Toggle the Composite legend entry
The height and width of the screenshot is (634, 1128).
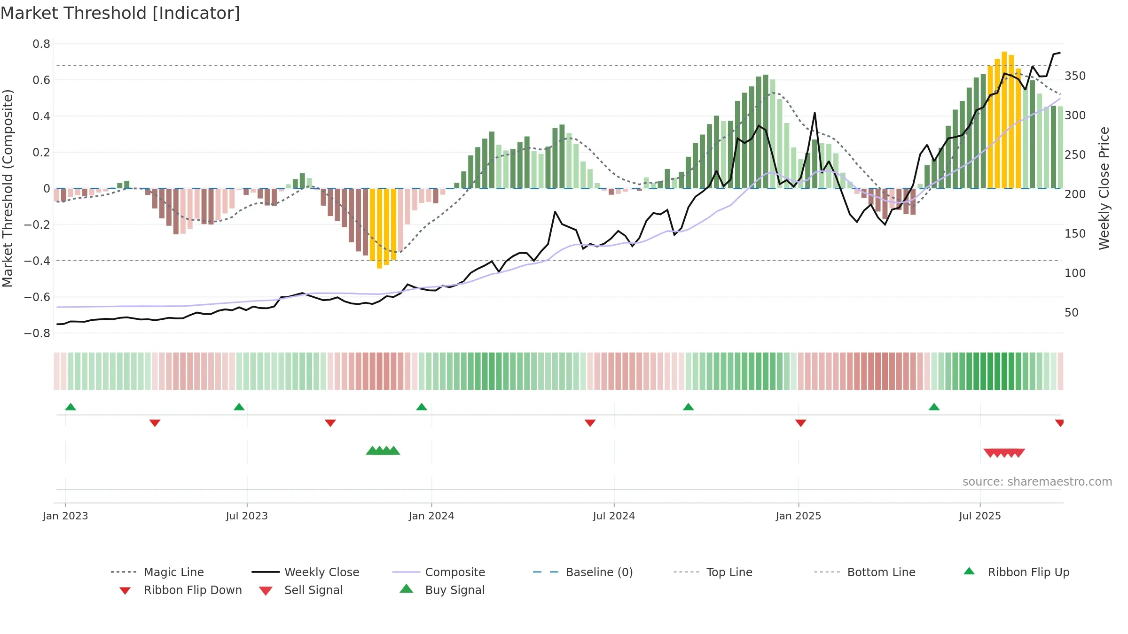(439, 572)
